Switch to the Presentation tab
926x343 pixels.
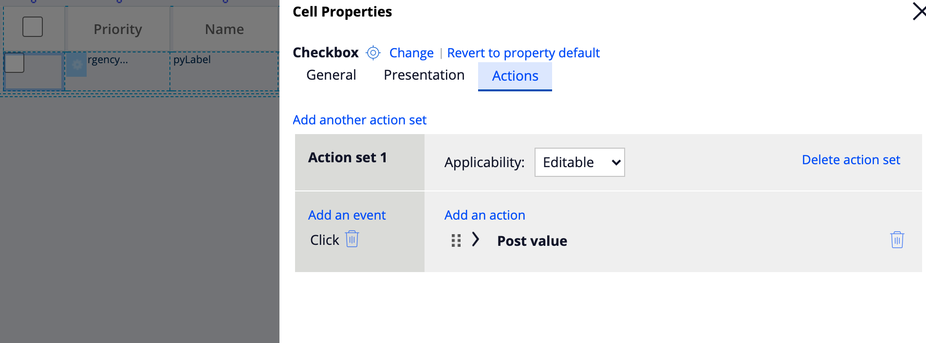(x=424, y=75)
